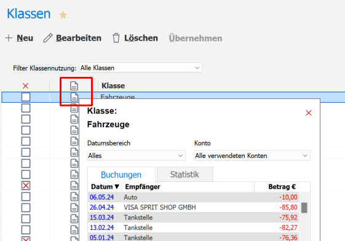Click the red X column header icon
Screen dimensions: 345x241
(26, 85)
